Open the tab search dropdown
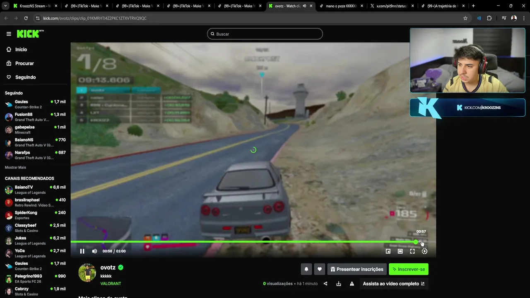The width and height of the screenshot is (530, 298). click(5, 6)
